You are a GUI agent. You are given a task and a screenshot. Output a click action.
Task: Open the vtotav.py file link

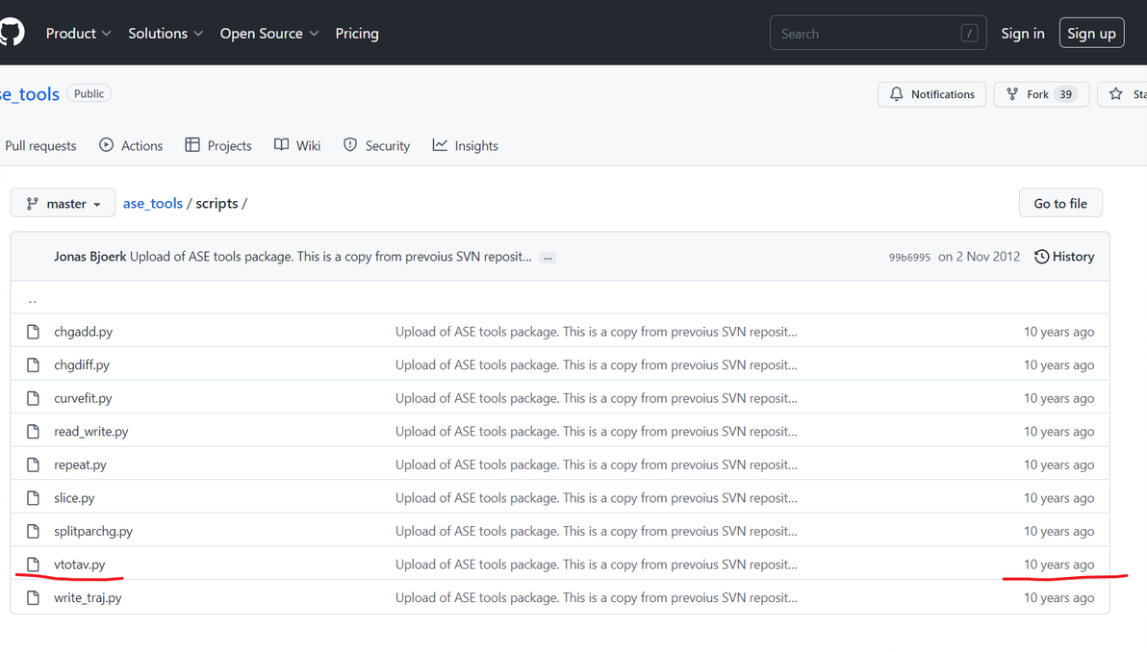point(80,564)
